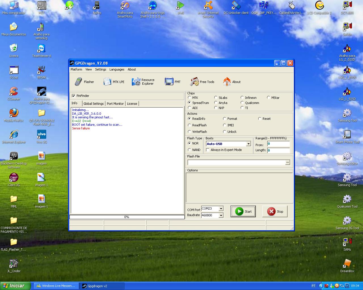Browse for flash file with ellipsis button
This screenshot has width=363, height=290.
[x=288, y=163]
